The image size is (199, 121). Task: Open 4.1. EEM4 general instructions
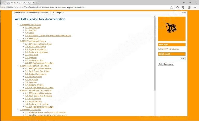pos(38,93)
